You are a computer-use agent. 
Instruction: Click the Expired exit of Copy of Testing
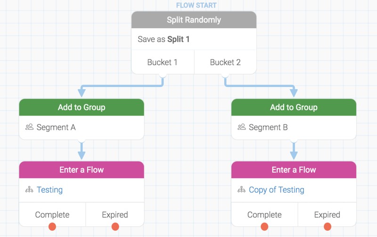click(x=327, y=215)
